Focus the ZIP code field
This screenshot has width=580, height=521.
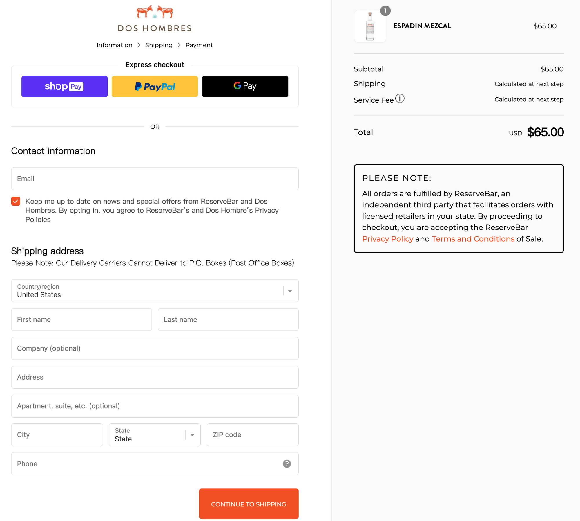pyautogui.click(x=252, y=435)
